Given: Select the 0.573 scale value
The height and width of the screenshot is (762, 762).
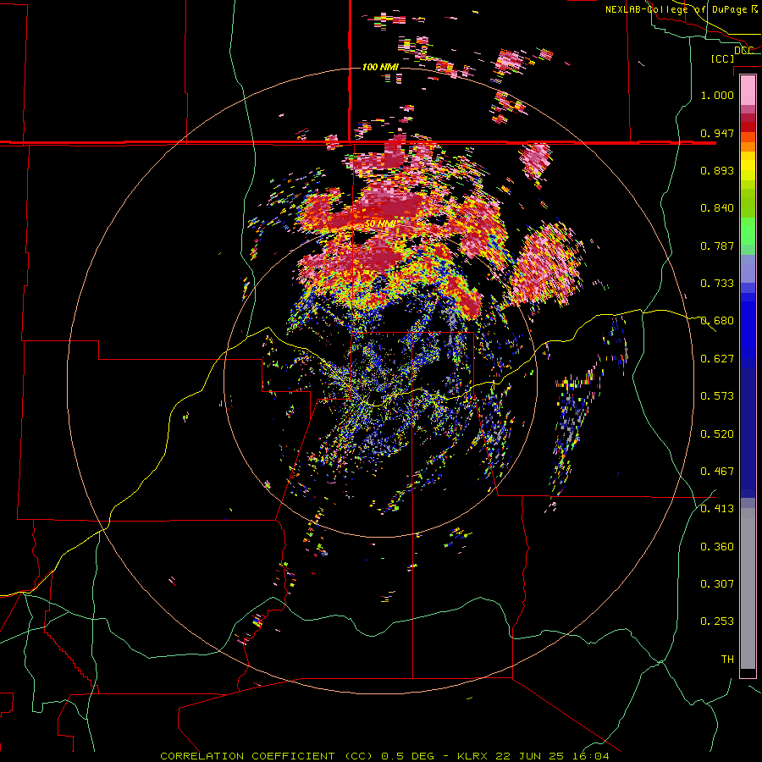Looking at the screenshot, I should pos(717,396).
